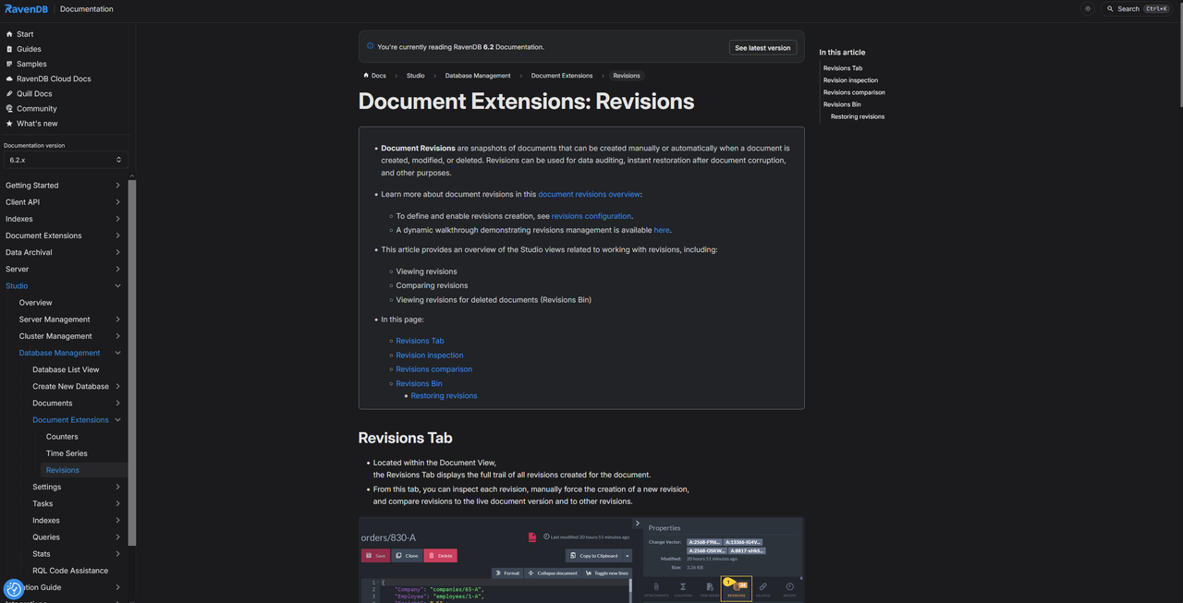This screenshot has width=1183, height=603.
Task: Expand the Indexes top-level section
Action: 118,219
